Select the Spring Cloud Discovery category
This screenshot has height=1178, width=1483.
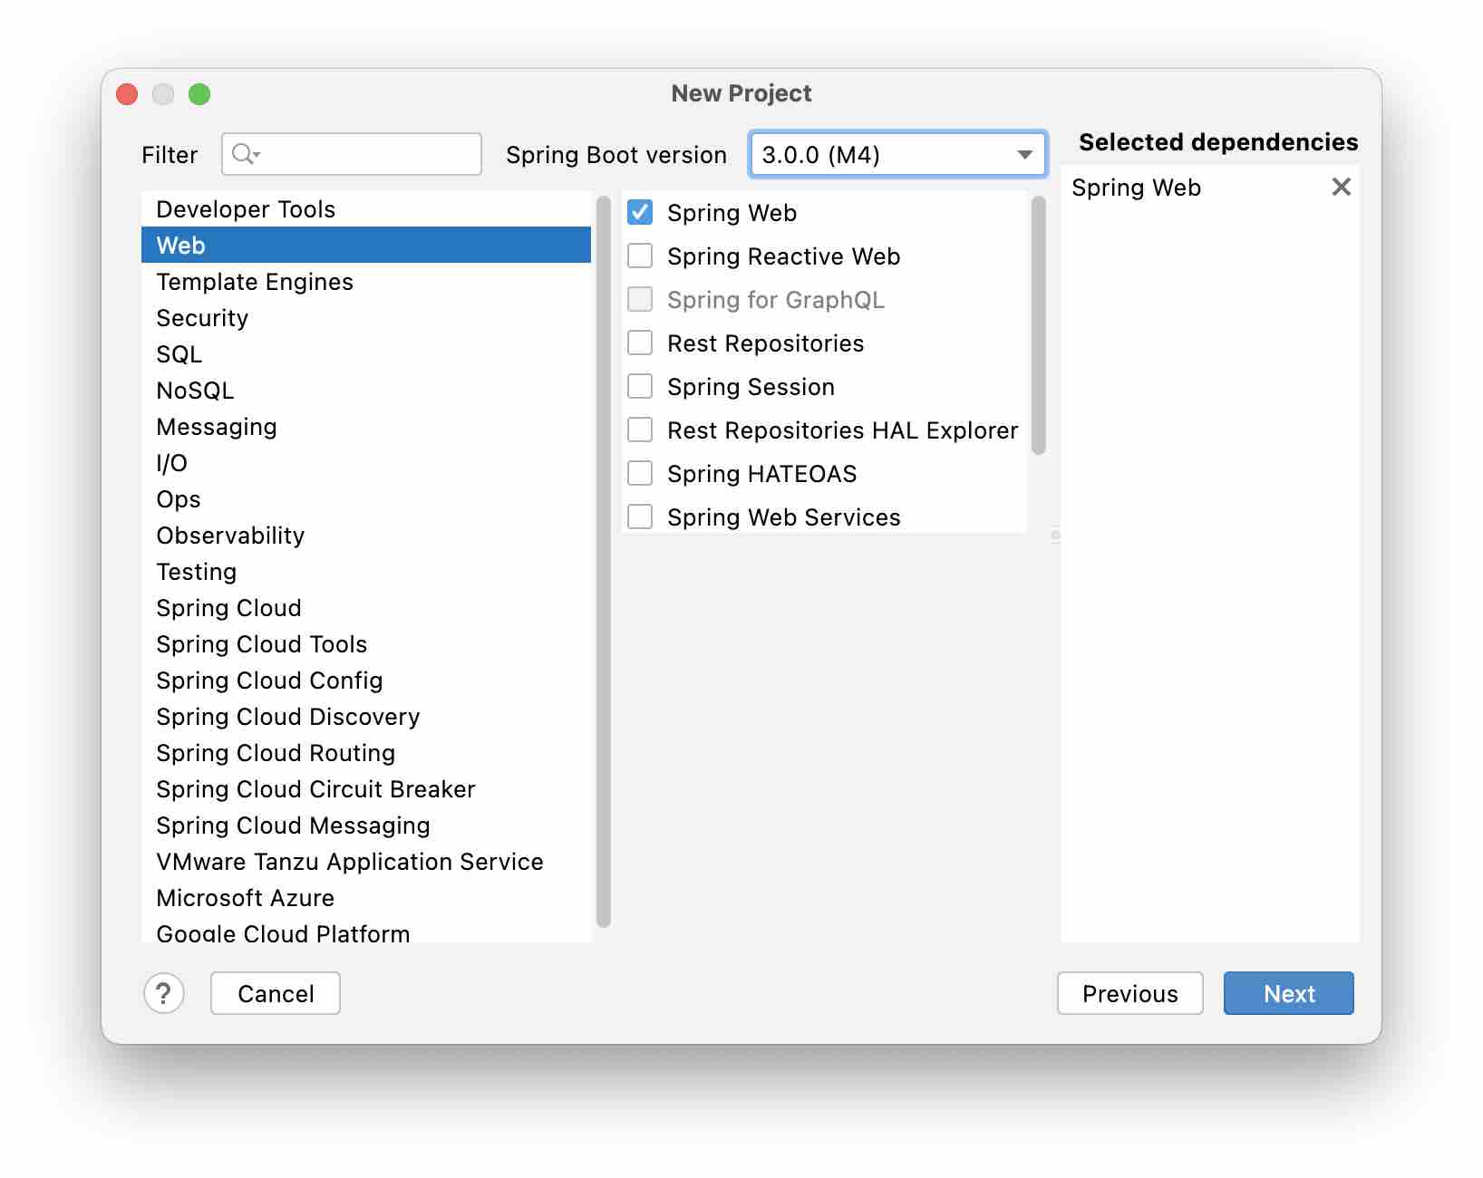coord(287,716)
